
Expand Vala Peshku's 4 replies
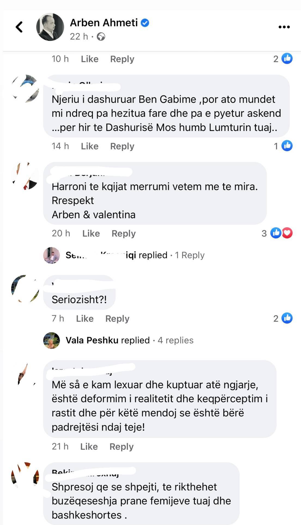[175, 340]
